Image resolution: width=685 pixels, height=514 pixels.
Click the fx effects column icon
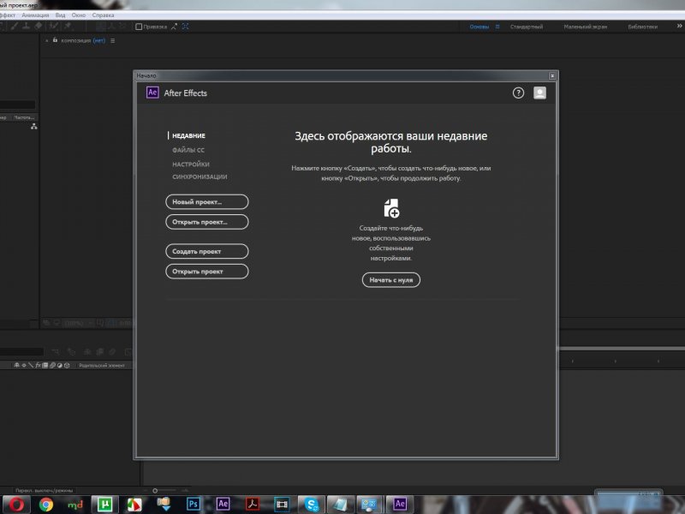click(x=38, y=365)
